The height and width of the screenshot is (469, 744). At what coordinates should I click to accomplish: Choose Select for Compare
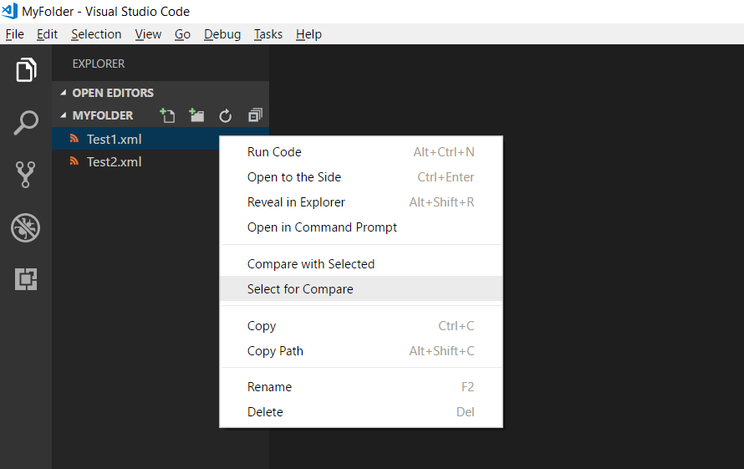tap(300, 289)
